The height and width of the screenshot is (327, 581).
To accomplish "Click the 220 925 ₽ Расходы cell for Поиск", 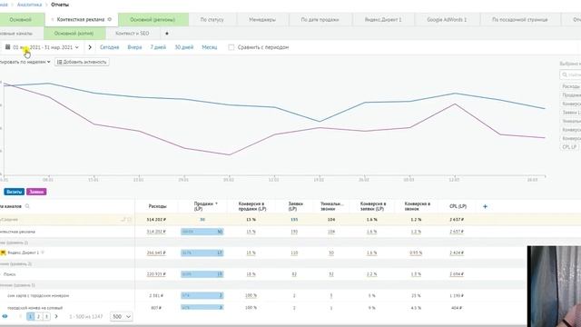I will (156, 274).
